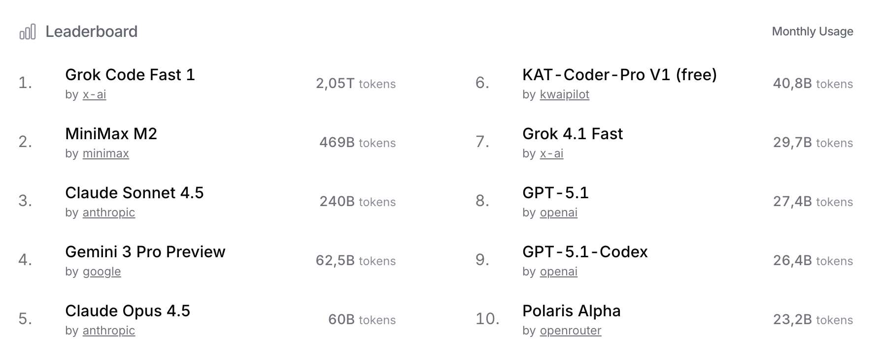
Task: Select the Grok 4.1 Fast model
Action: pyautogui.click(x=572, y=134)
